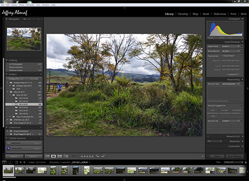Viewport: 249px width, 181px height.
Task: Collapse the Histogram panel
Action: pyautogui.click(x=243, y=19)
